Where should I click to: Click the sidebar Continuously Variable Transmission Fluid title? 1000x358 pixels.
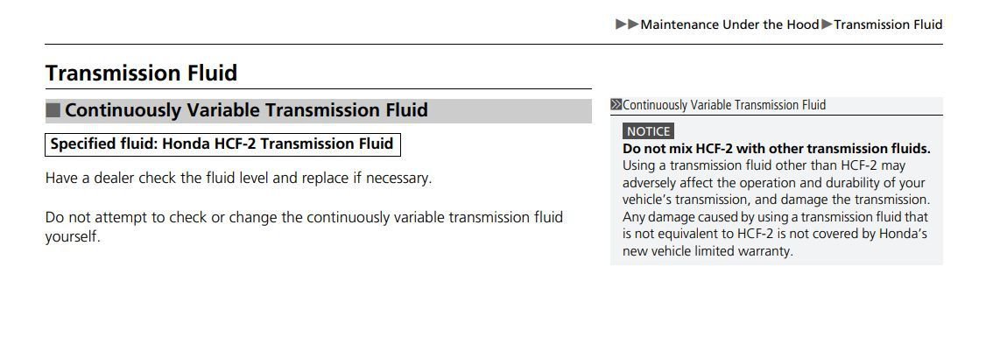(724, 105)
